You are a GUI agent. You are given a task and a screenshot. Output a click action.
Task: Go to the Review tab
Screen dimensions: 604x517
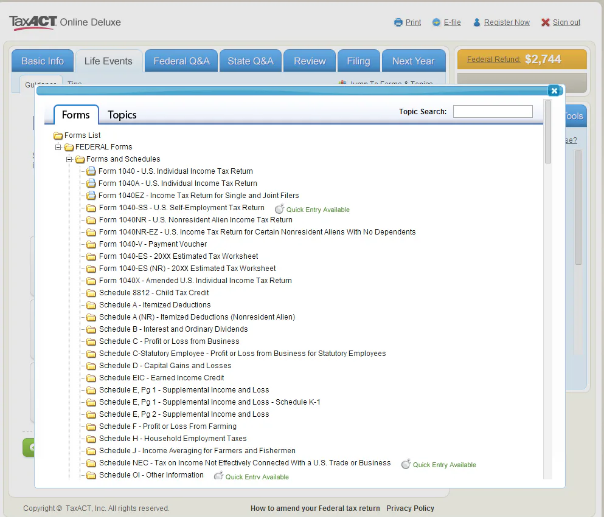point(310,61)
